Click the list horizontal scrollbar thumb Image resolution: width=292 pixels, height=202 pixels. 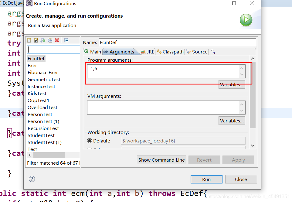49,155
